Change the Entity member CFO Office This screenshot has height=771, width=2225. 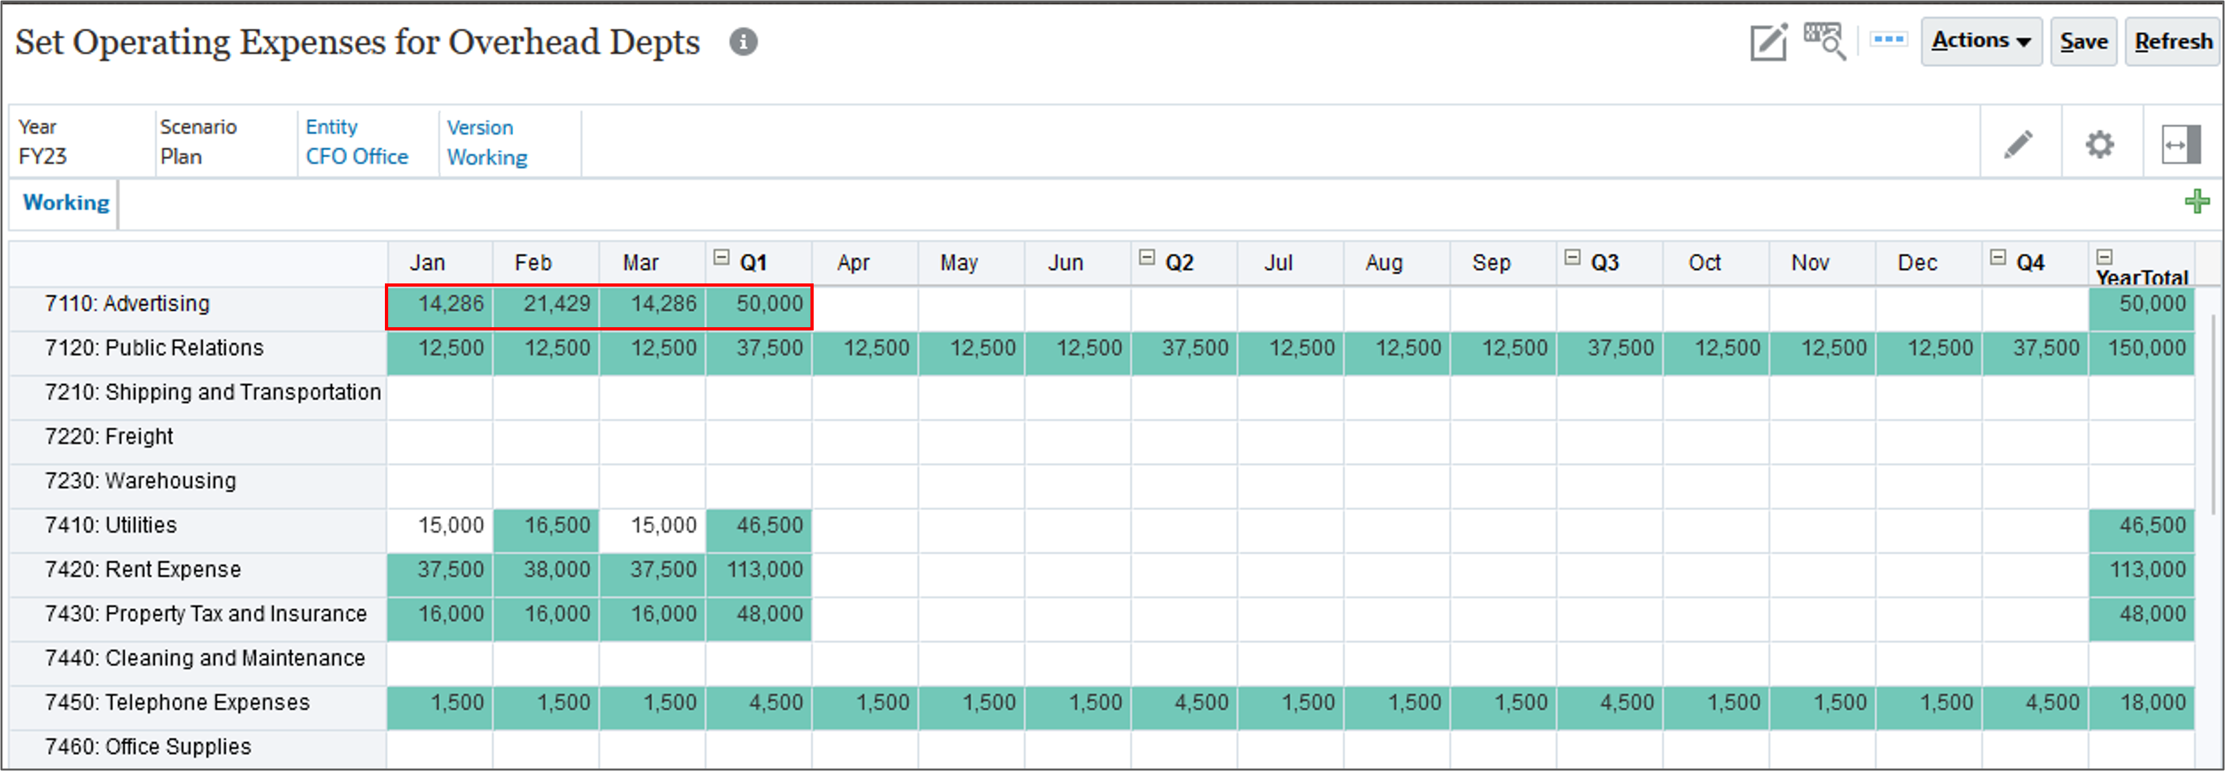(x=356, y=157)
